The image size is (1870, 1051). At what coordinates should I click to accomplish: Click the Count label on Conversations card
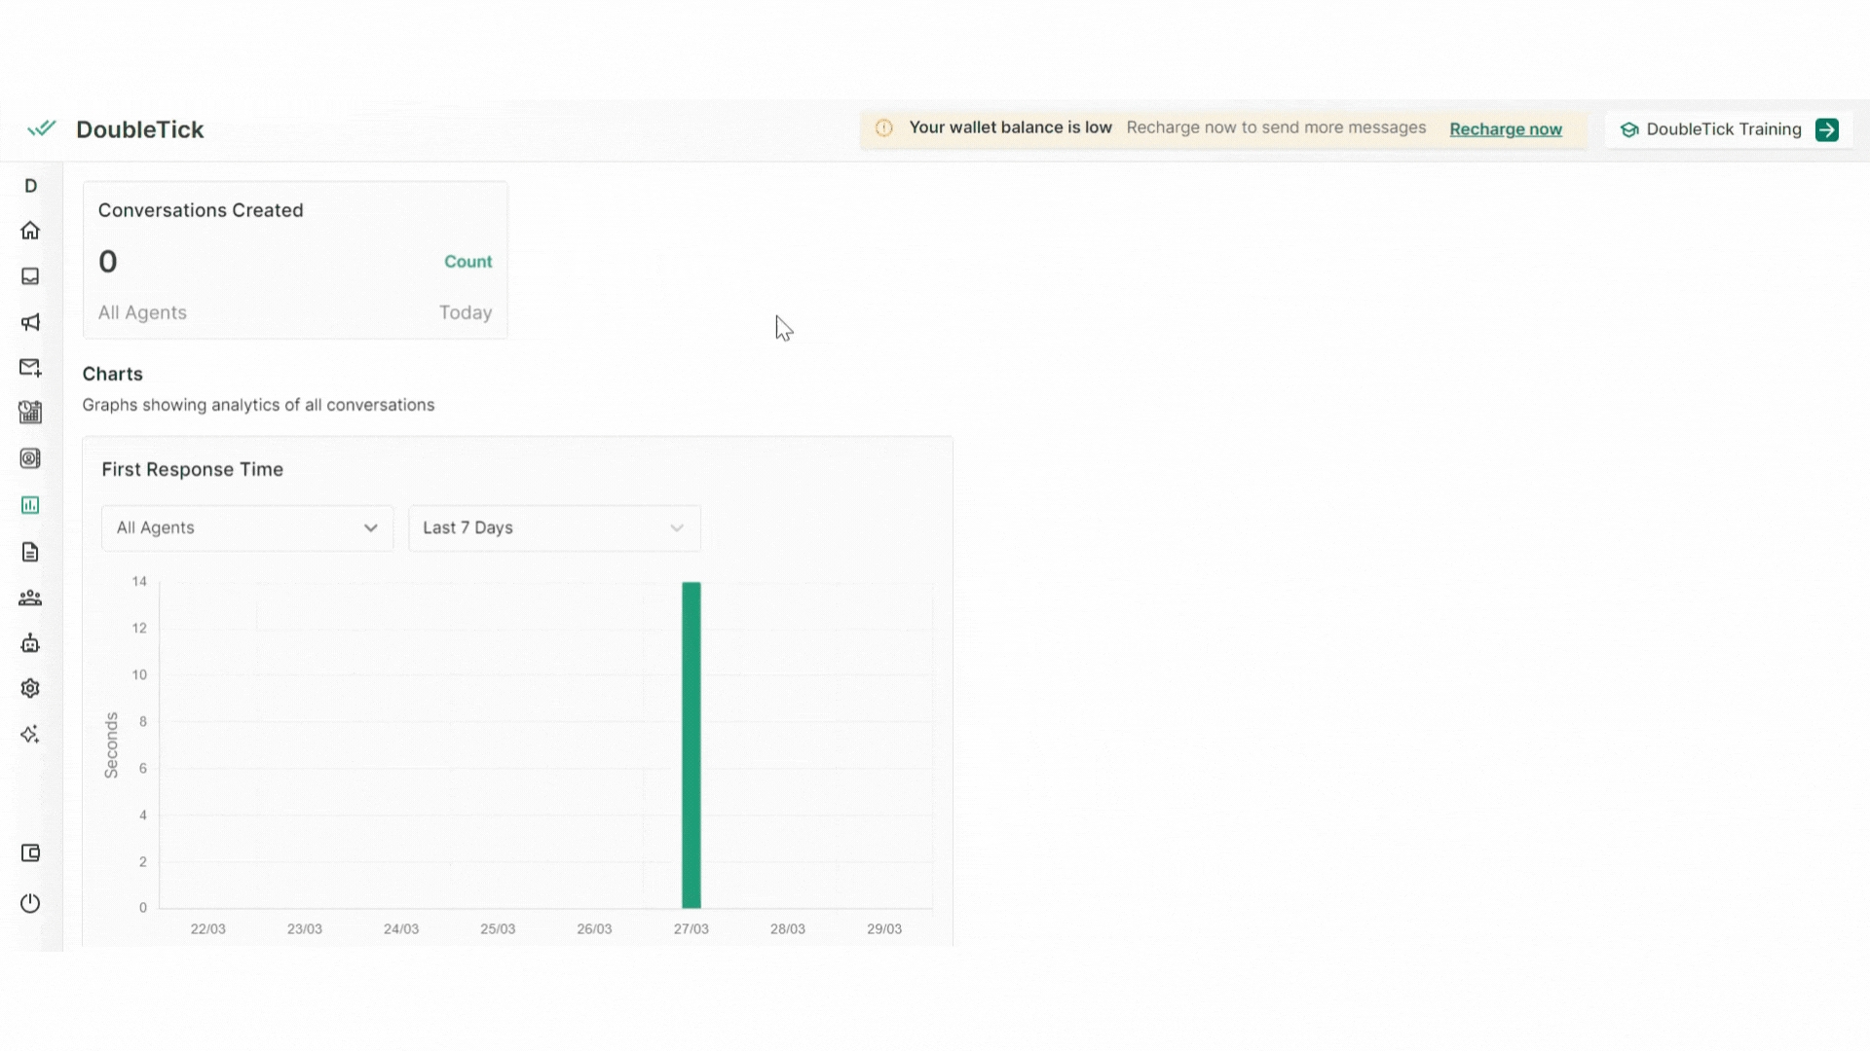point(467,262)
